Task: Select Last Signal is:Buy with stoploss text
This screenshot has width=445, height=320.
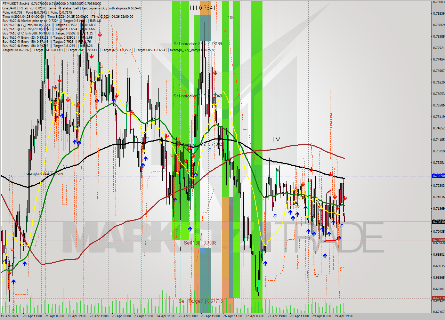Action: [x=105, y=8]
